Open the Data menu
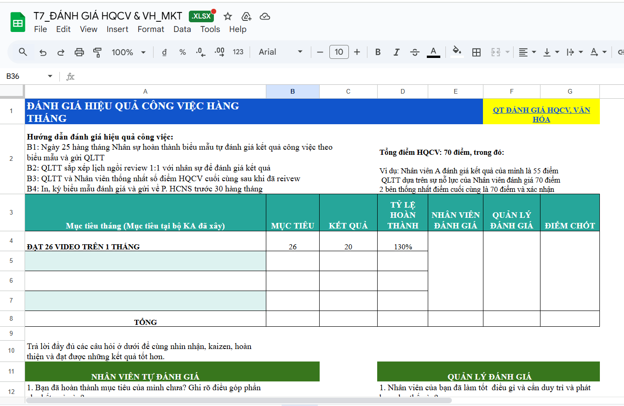624x406 pixels. pos(182,29)
